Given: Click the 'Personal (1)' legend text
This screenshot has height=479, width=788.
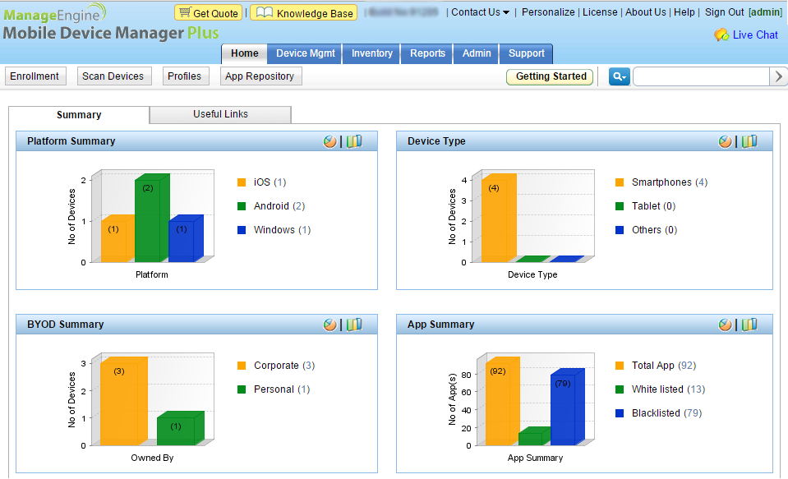Looking at the screenshot, I should 282,389.
